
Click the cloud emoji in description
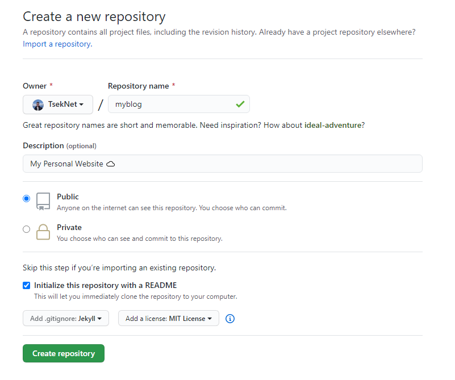(111, 164)
